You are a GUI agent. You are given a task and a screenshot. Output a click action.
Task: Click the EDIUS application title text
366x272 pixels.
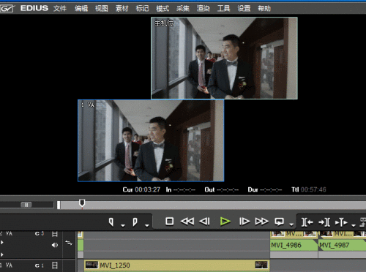[x=34, y=8]
